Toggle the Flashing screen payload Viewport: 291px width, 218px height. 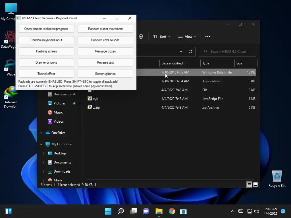pyautogui.click(x=46, y=51)
